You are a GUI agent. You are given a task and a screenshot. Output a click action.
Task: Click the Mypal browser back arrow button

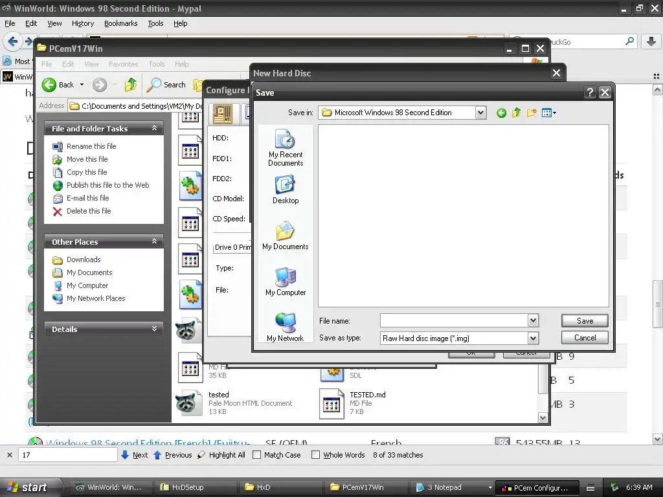point(12,41)
